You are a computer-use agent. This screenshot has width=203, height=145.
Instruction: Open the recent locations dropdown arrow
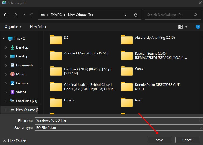[24, 15]
